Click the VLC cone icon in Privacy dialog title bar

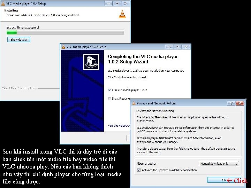(x=134, y=103)
